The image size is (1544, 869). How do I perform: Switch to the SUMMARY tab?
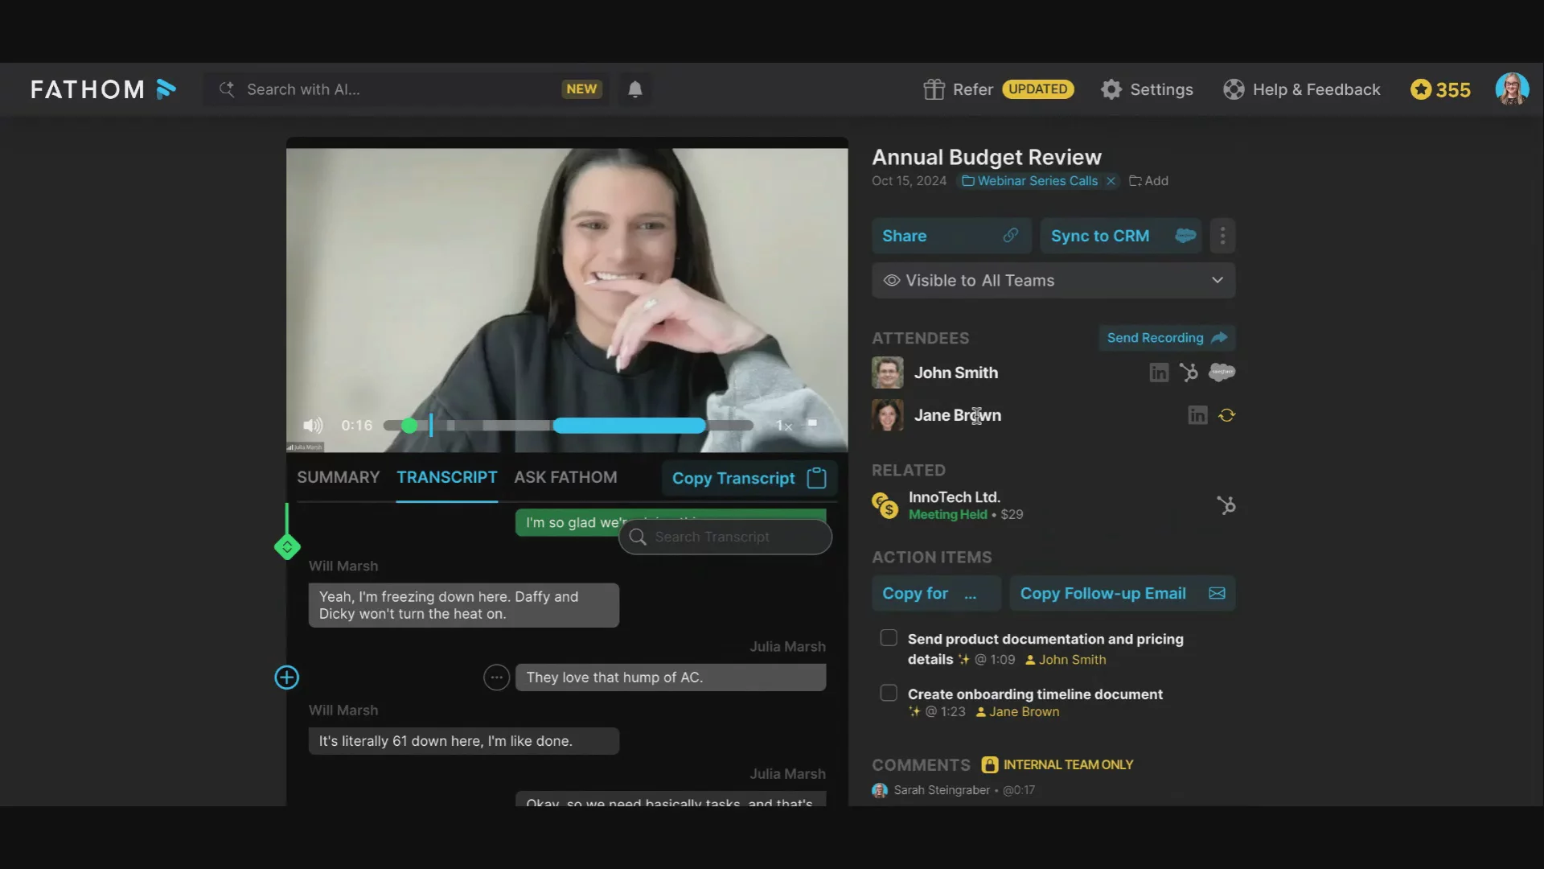(338, 477)
